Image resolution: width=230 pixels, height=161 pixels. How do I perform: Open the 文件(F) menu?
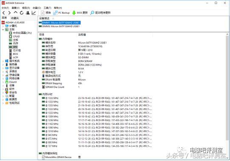5,8
